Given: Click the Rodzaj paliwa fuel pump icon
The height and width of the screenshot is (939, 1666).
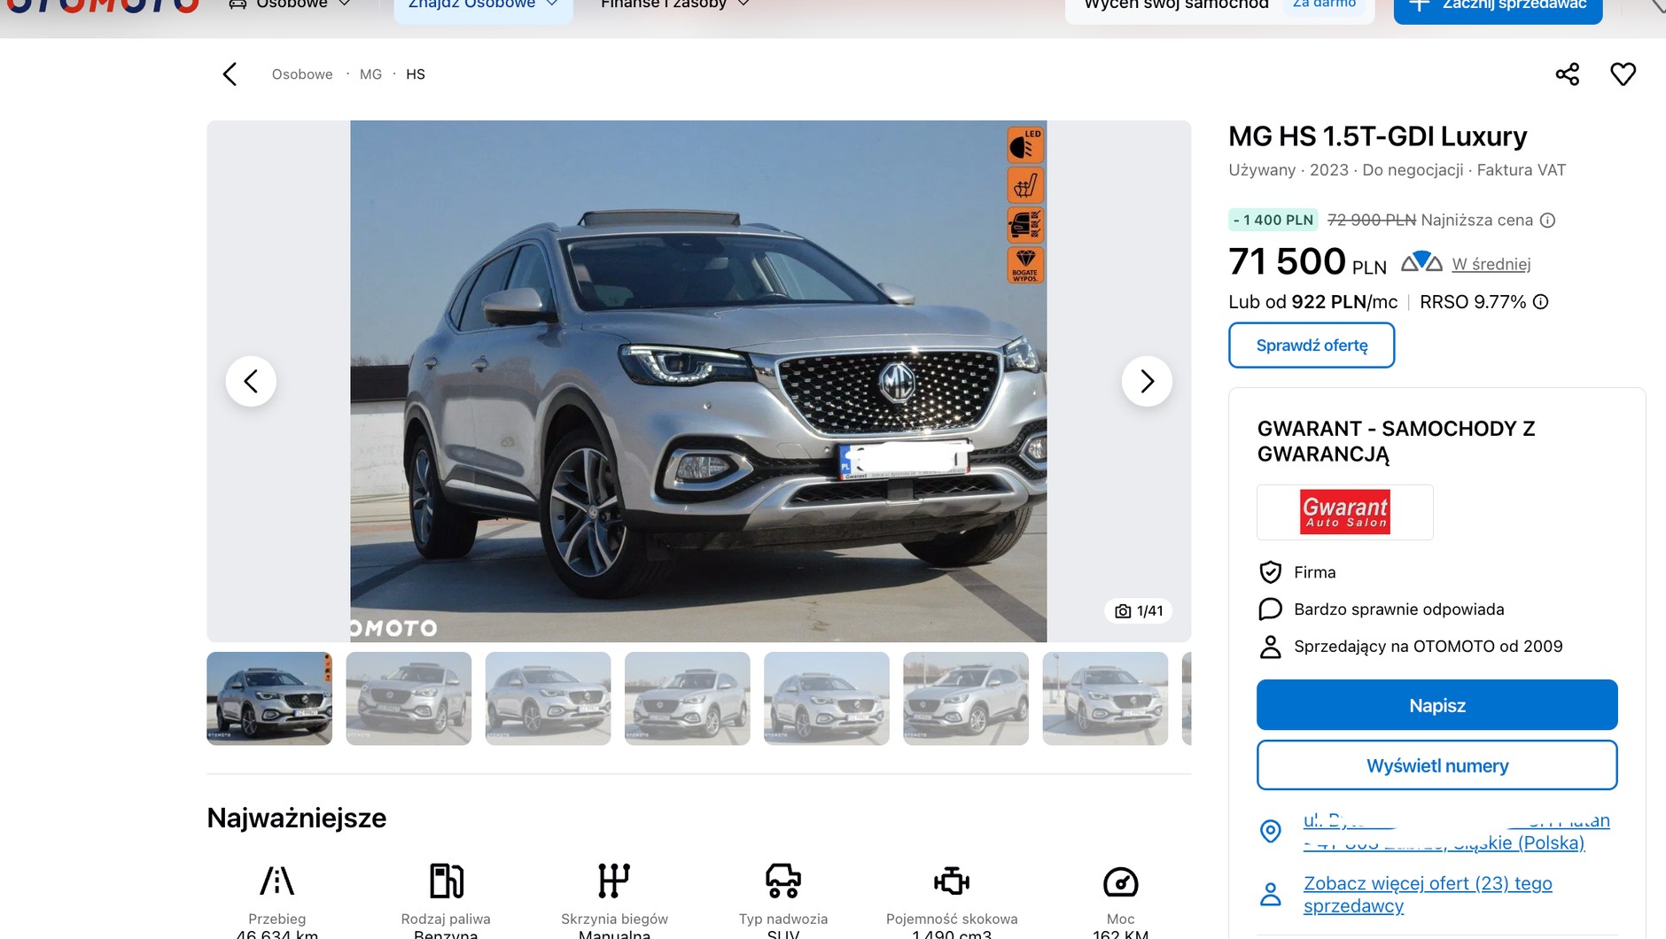Looking at the screenshot, I should [446, 881].
